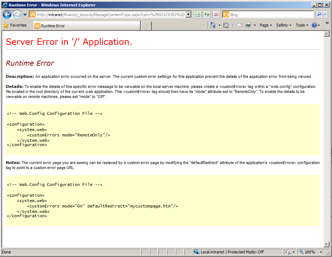This screenshot has height=257, width=332.
Task: Open the Favorites star button
Action: point(15,25)
